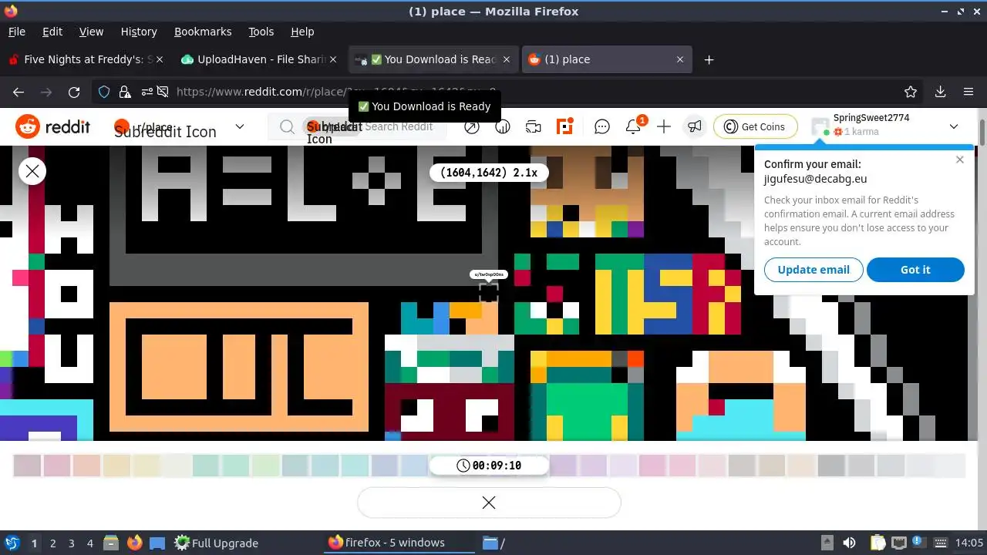The height and width of the screenshot is (555, 987).
Task: Click the permissions icon in URL bar
Action: tap(146, 92)
